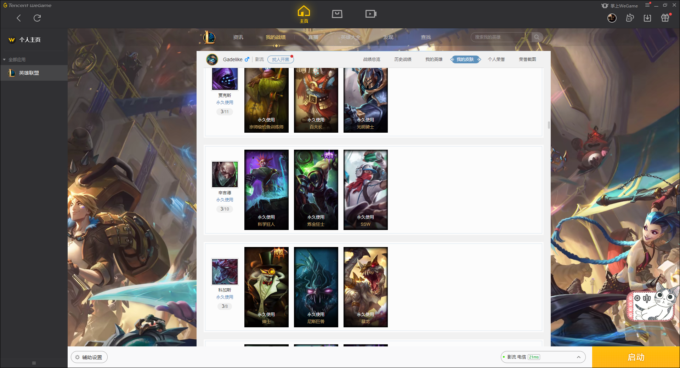Open the 资讯 tab
680x368 pixels.
238,37
